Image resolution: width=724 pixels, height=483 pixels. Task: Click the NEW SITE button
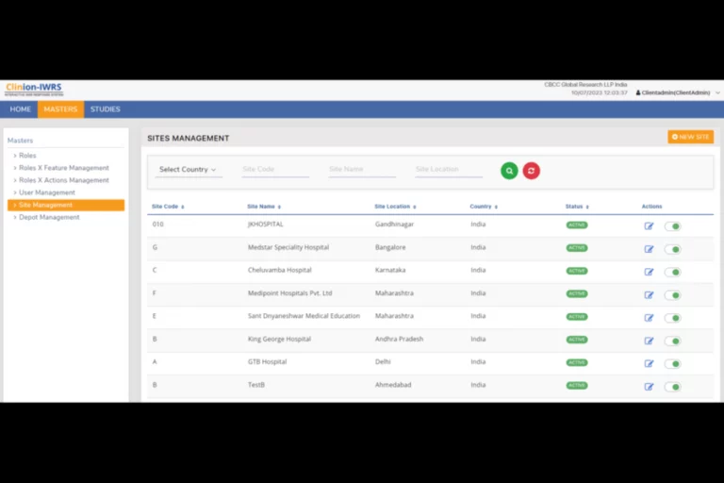click(x=690, y=137)
